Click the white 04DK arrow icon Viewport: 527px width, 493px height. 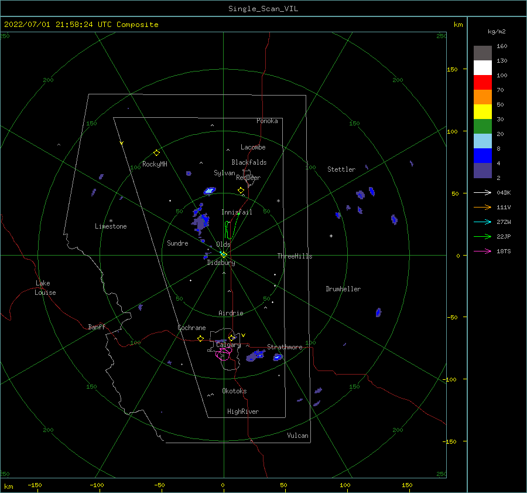[482, 192]
